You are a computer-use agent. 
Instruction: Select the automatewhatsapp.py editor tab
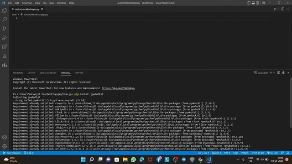[27, 9]
